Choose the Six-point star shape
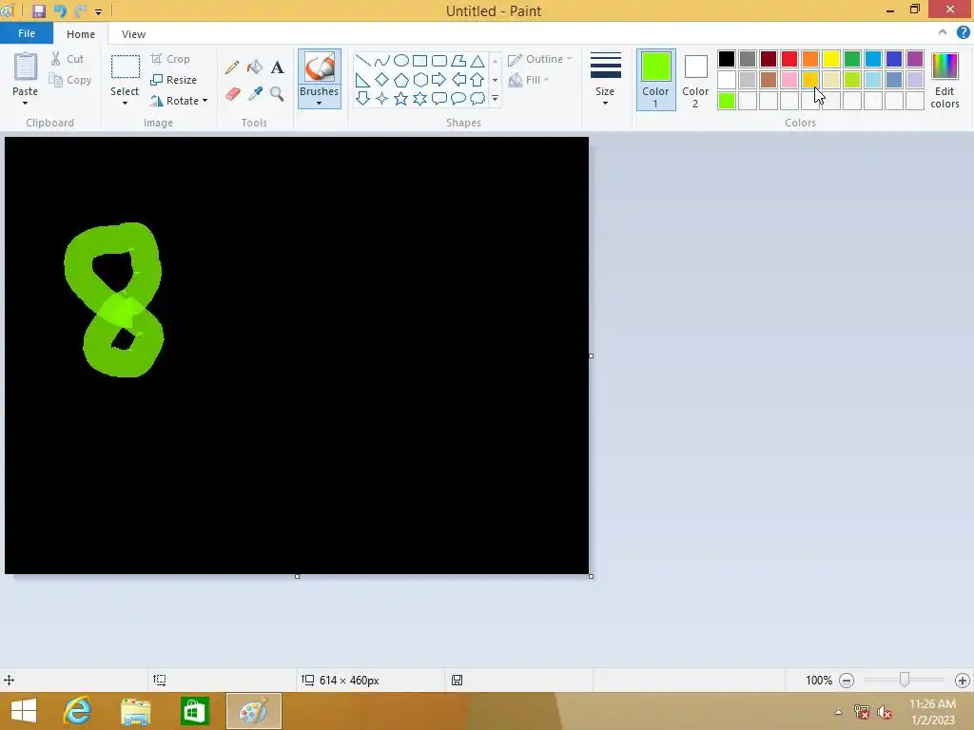The image size is (974, 730). point(419,98)
